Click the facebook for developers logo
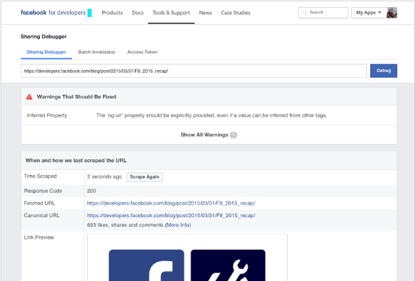The width and height of the screenshot is (415, 281). click(x=56, y=13)
